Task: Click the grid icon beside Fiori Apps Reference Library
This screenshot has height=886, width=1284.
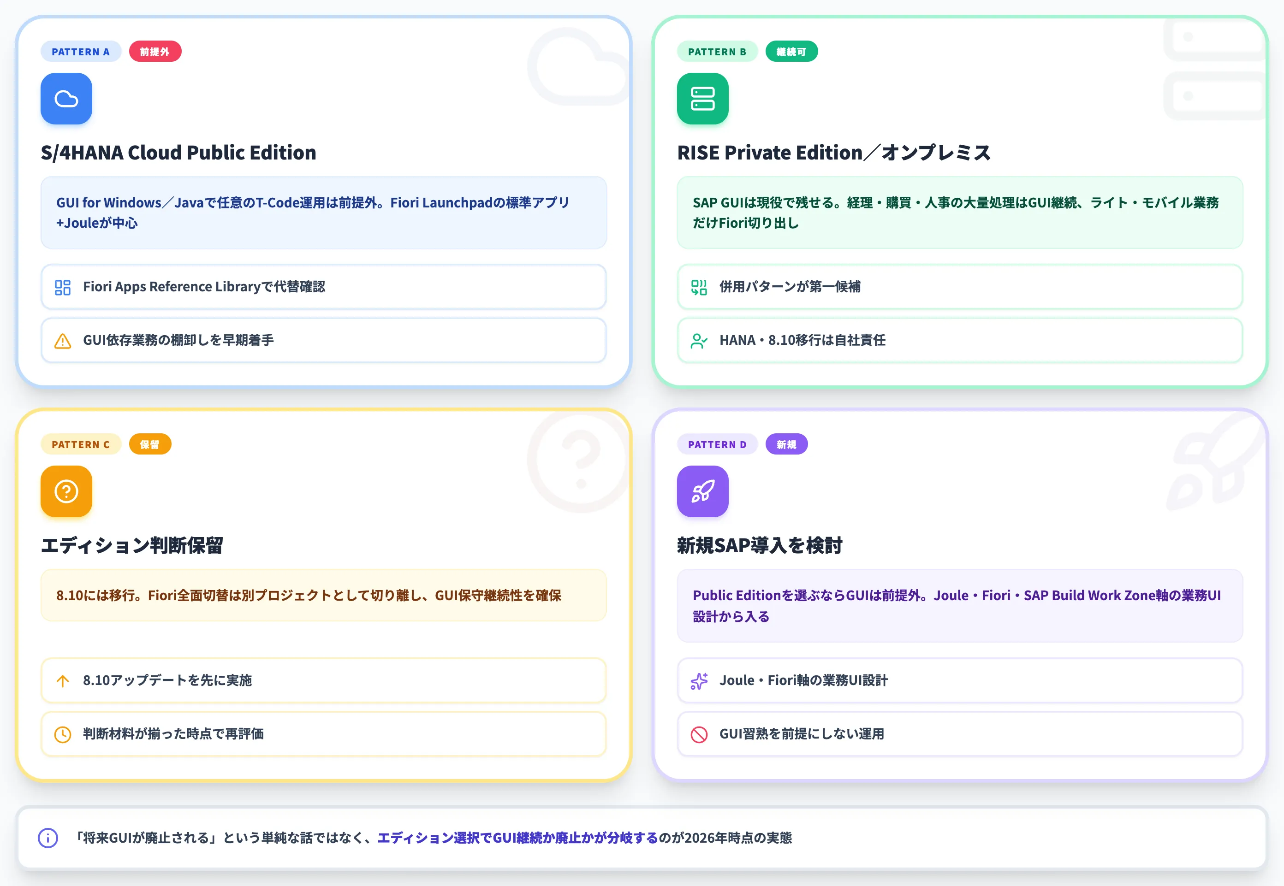Action: pos(63,287)
